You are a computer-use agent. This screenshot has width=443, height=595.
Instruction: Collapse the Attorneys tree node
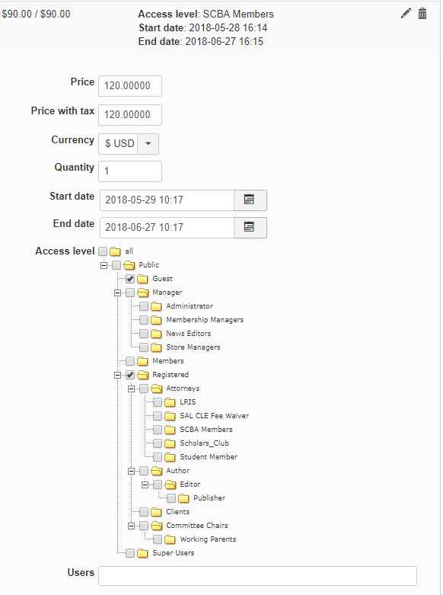[x=131, y=389]
